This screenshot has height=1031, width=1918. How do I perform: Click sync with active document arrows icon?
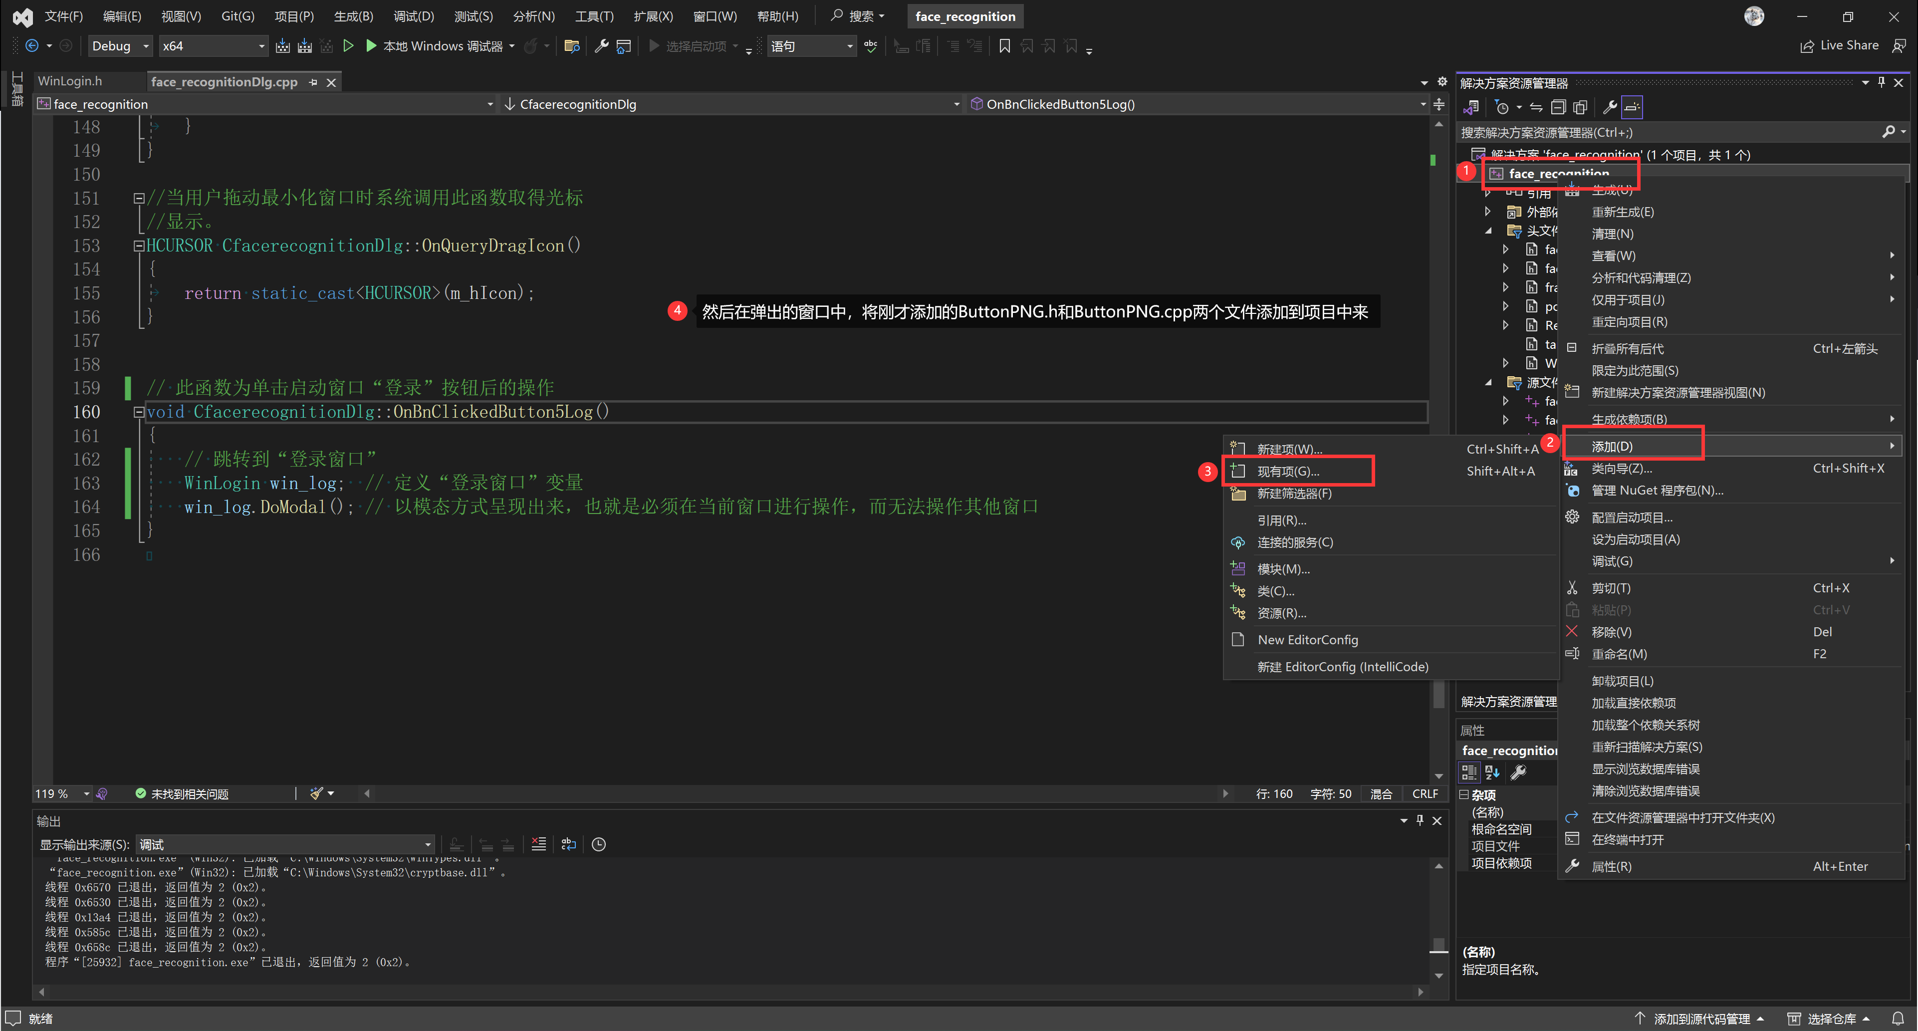(1536, 107)
